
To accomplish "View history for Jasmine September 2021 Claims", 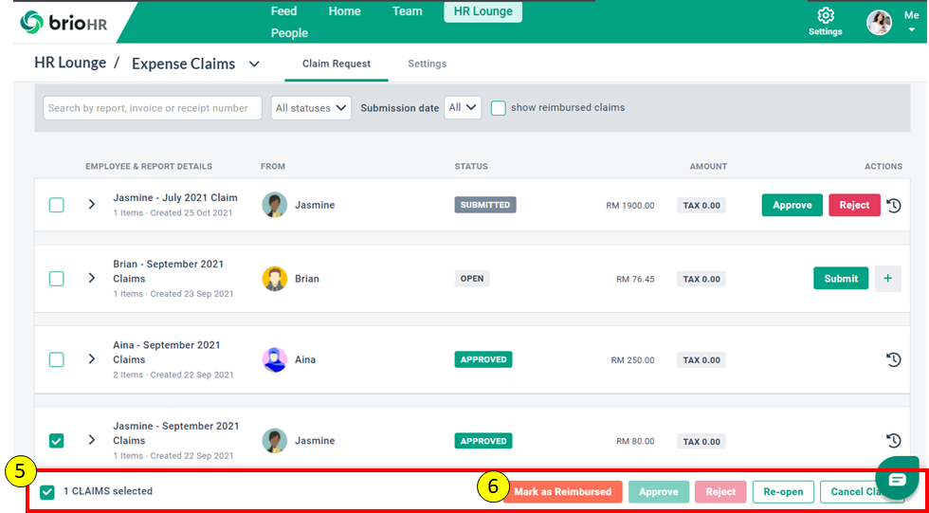I will (x=893, y=441).
